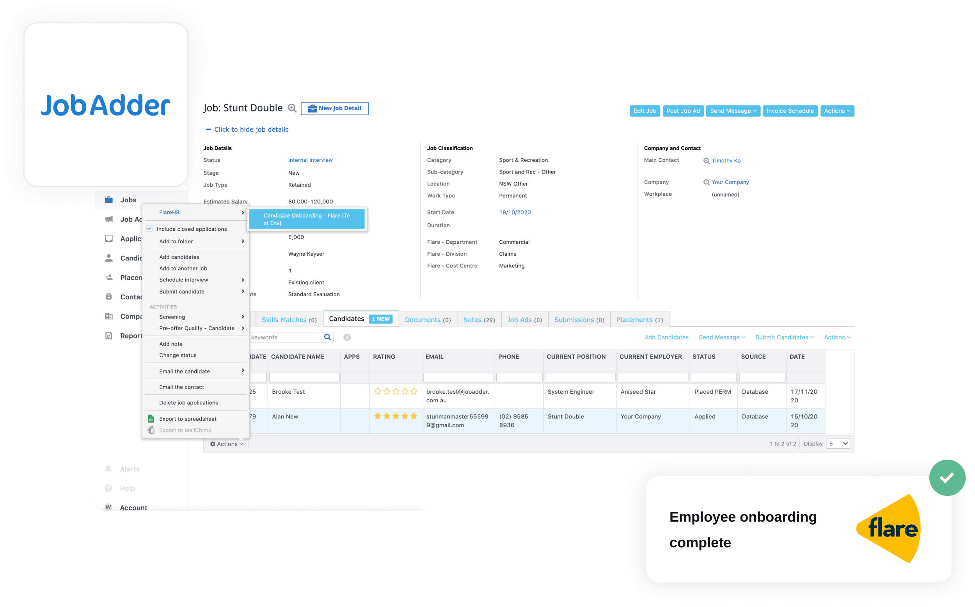Click Alan New's first rating star
This screenshot has height=607, width=975.
(x=378, y=416)
